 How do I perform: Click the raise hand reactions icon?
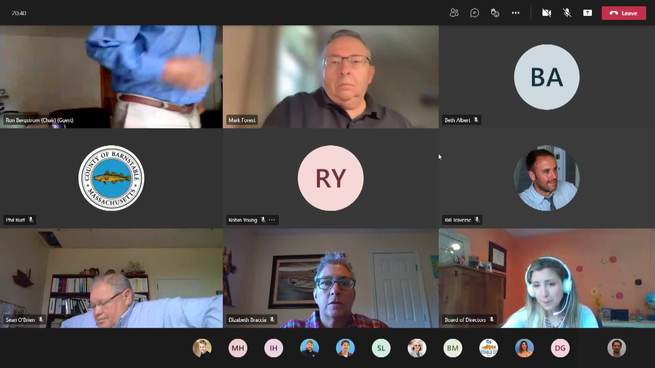(495, 13)
